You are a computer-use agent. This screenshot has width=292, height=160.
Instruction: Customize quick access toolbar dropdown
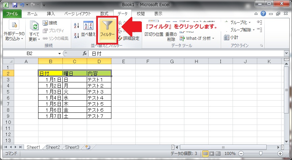tap(44, 5)
